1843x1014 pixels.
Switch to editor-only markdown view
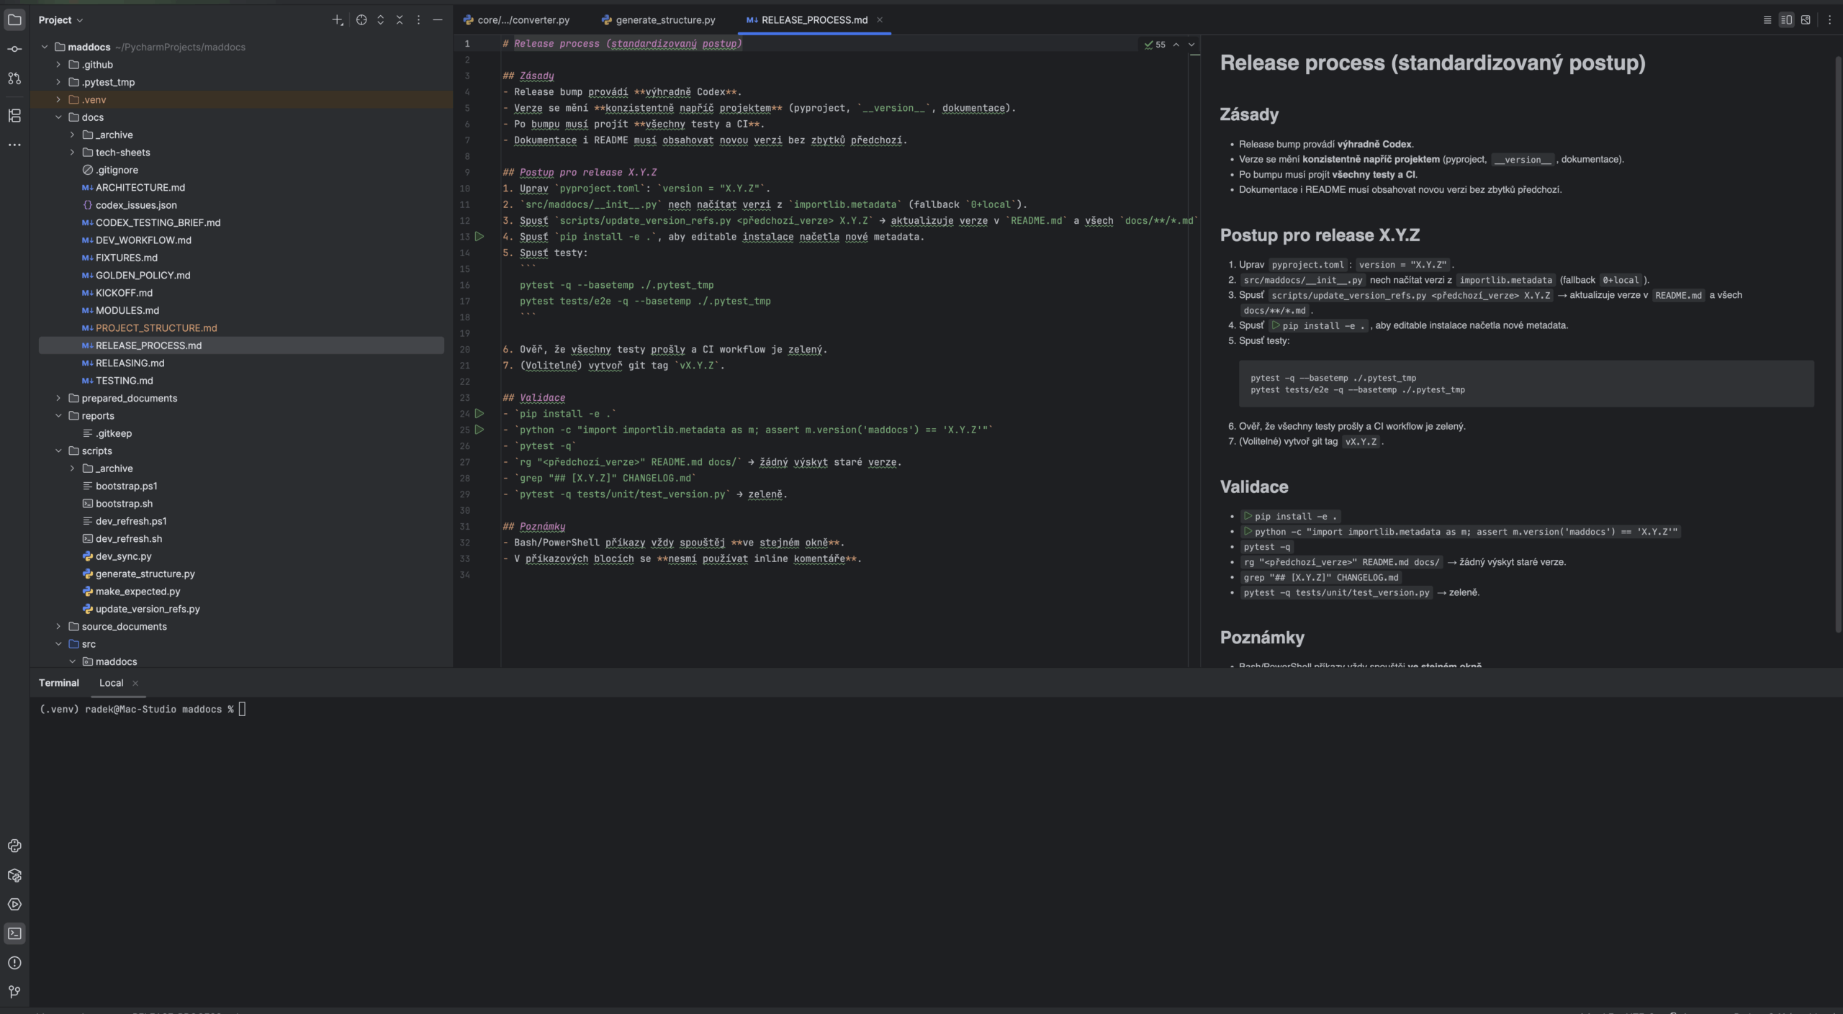pyautogui.click(x=1767, y=20)
